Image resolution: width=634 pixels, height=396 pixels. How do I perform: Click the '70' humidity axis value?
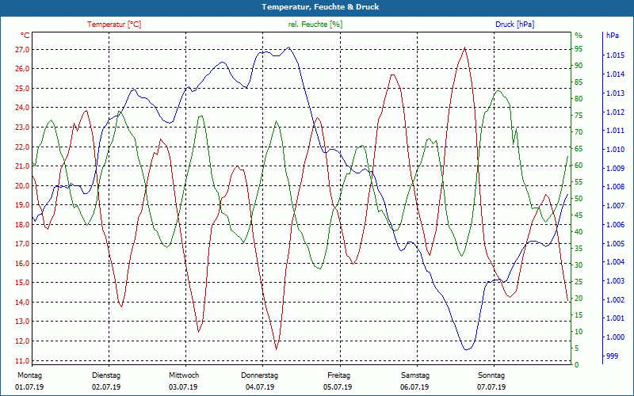click(x=579, y=131)
